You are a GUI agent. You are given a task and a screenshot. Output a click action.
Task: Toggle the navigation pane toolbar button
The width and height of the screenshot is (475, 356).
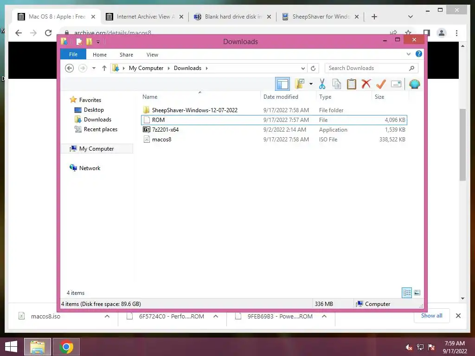coord(282,84)
